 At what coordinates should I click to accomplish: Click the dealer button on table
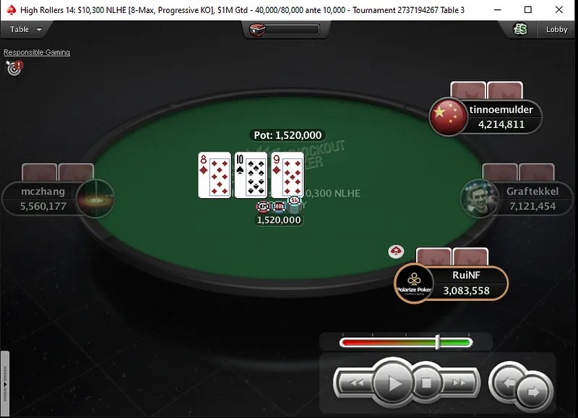(396, 251)
